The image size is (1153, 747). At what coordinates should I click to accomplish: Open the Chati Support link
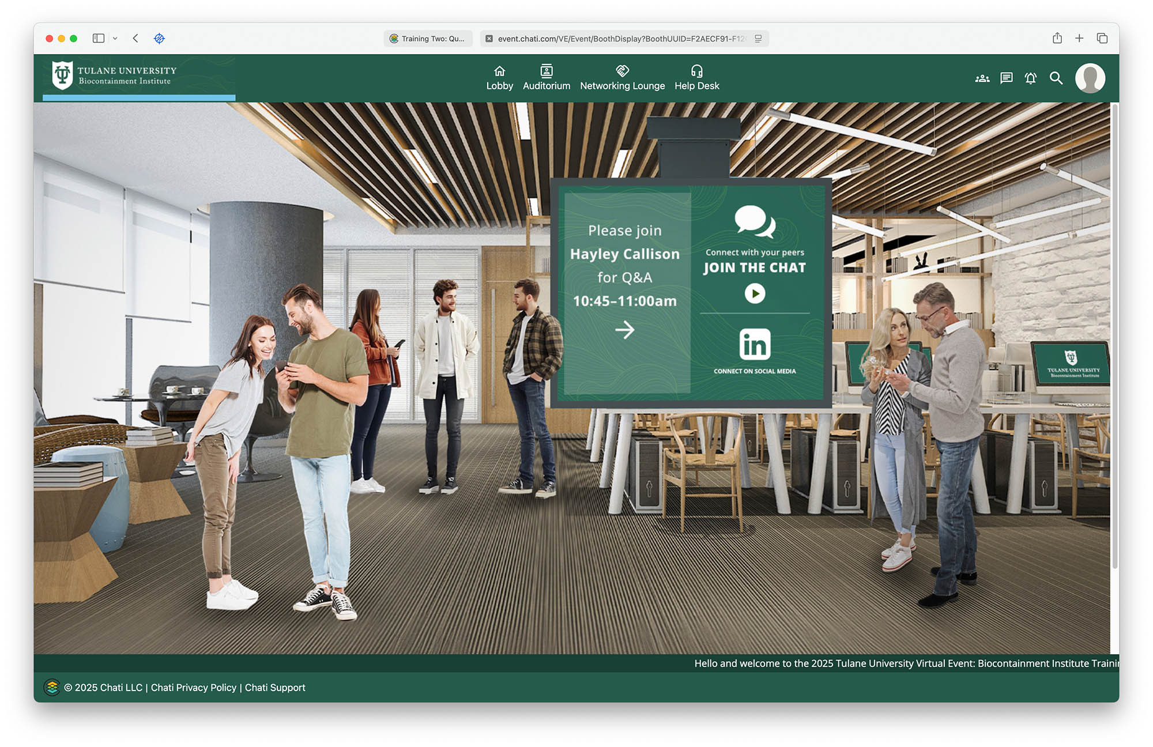275,688
